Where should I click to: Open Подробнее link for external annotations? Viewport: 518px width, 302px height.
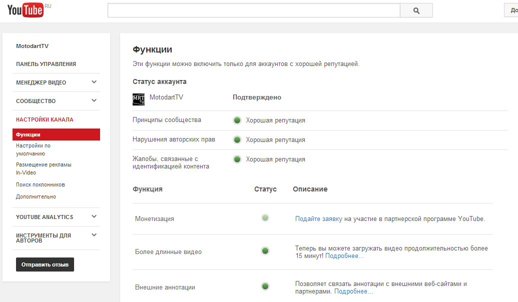coord(353,291)
